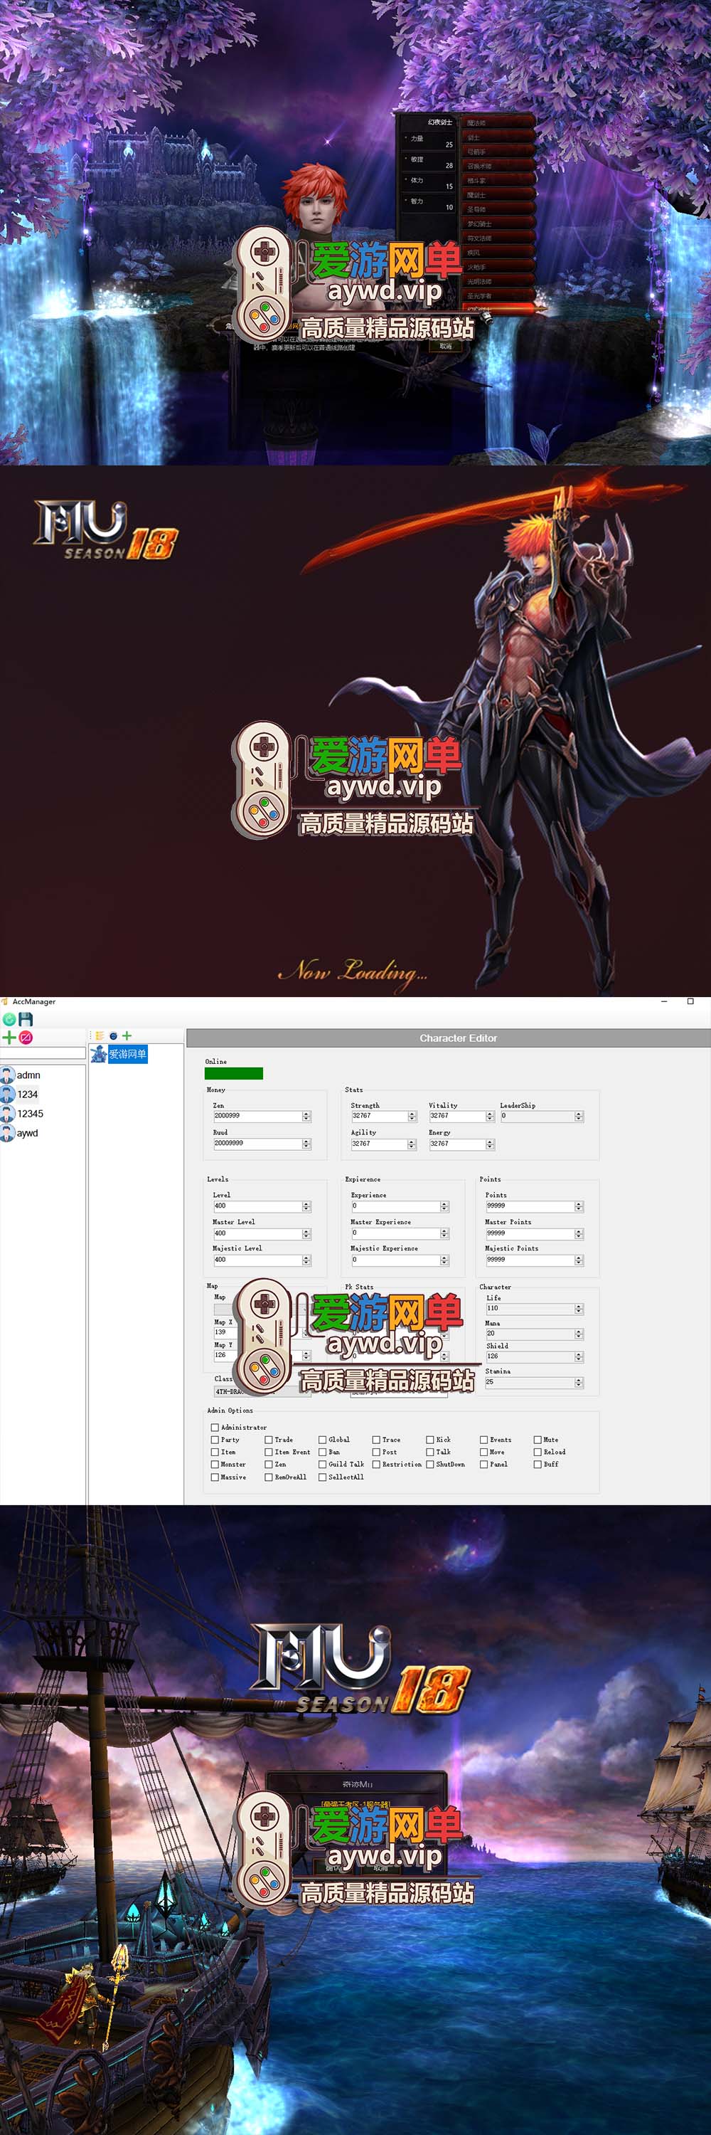711x2135 pixels.
Task: Click the dark round icon in character toolbar
Action: 113,1036
